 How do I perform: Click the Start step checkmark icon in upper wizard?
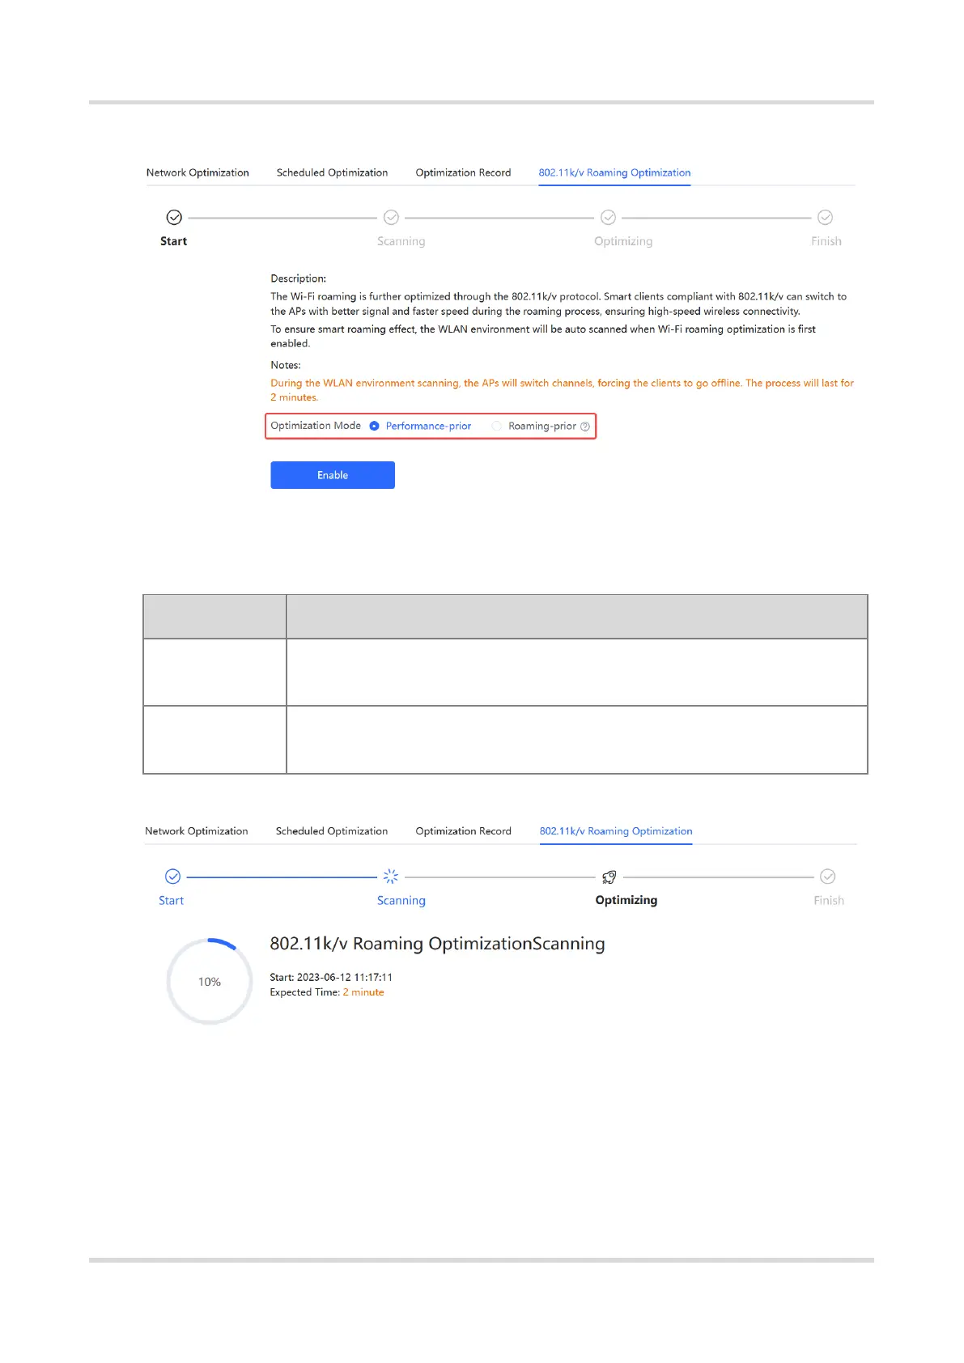(174, 217)
